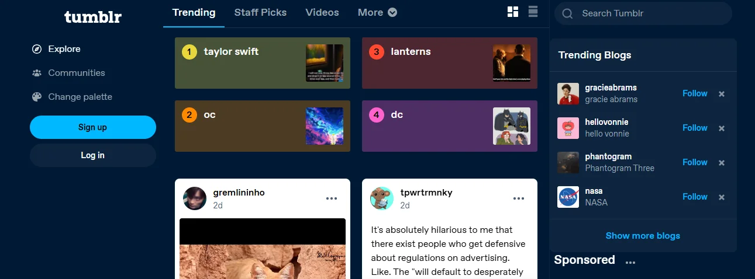Follow phantogram blog
Screen dimensions: 755x279
point(695,162)
